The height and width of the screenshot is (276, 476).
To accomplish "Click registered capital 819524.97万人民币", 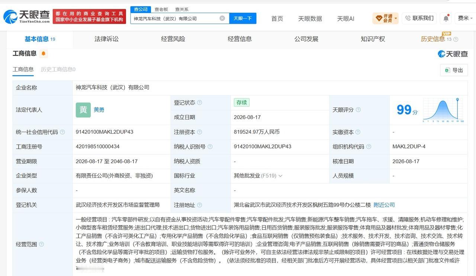I will pyautogui.click(x=257, y=132).
